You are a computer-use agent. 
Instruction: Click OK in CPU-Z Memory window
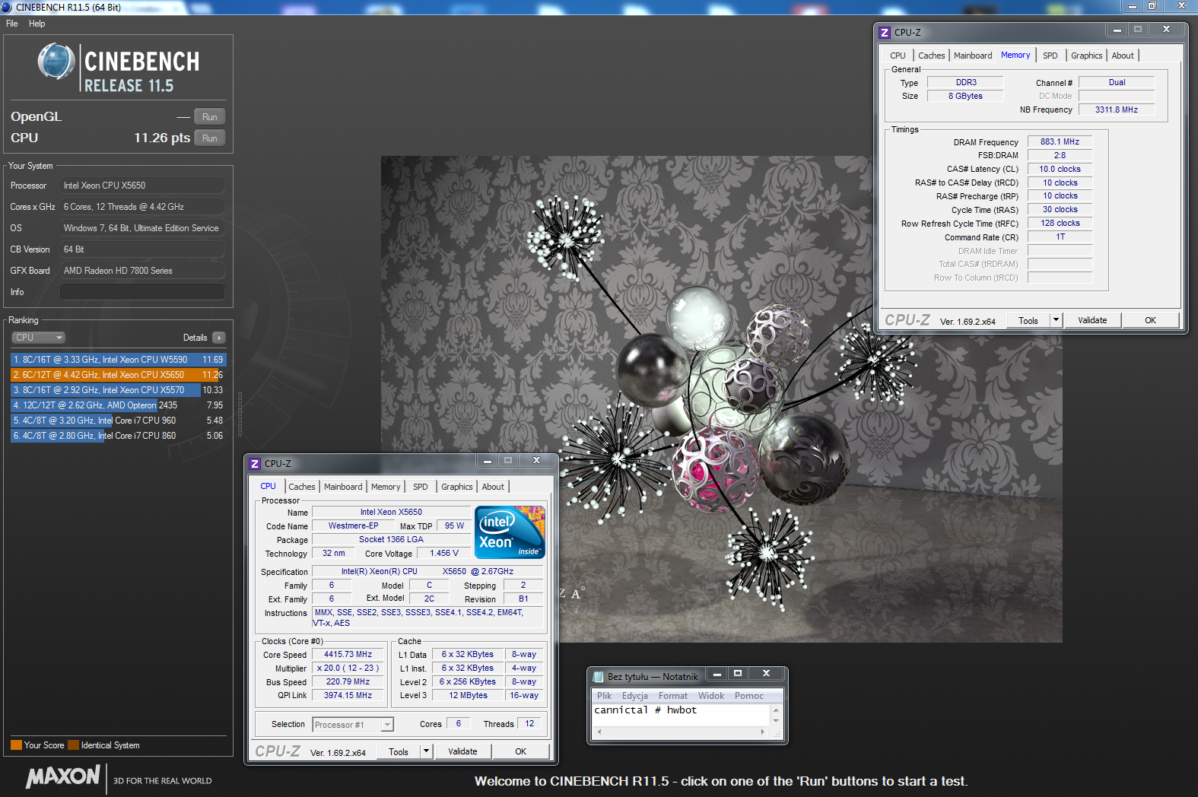coord(1150,320)
